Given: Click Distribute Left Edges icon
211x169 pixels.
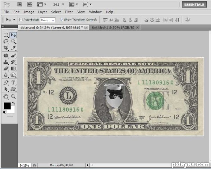Looking at the screenshot, I should point(165,20).
